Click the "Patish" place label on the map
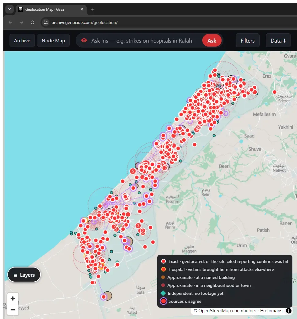Screen dimensions: 297x319 pyautogui.click(x=263, y=230)
